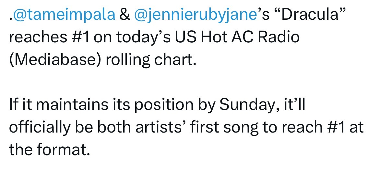Screen dimensions: 379x171
Task: Click the word "it'll"
Action: pyautogui.click(x=293, y=104)
